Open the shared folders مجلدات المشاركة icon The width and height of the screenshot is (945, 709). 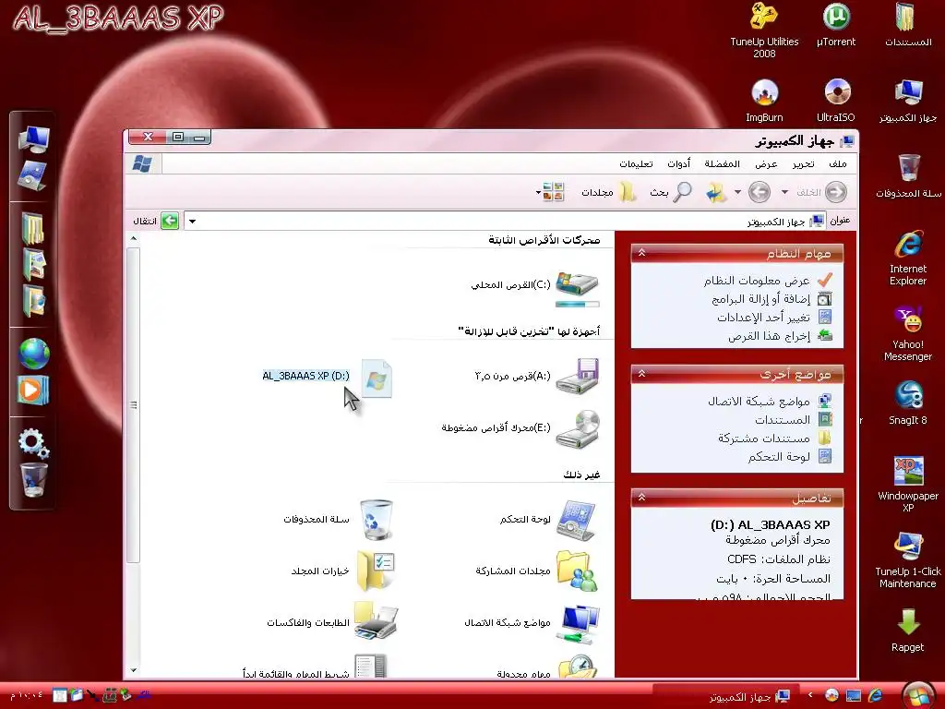tap(577, 571)
